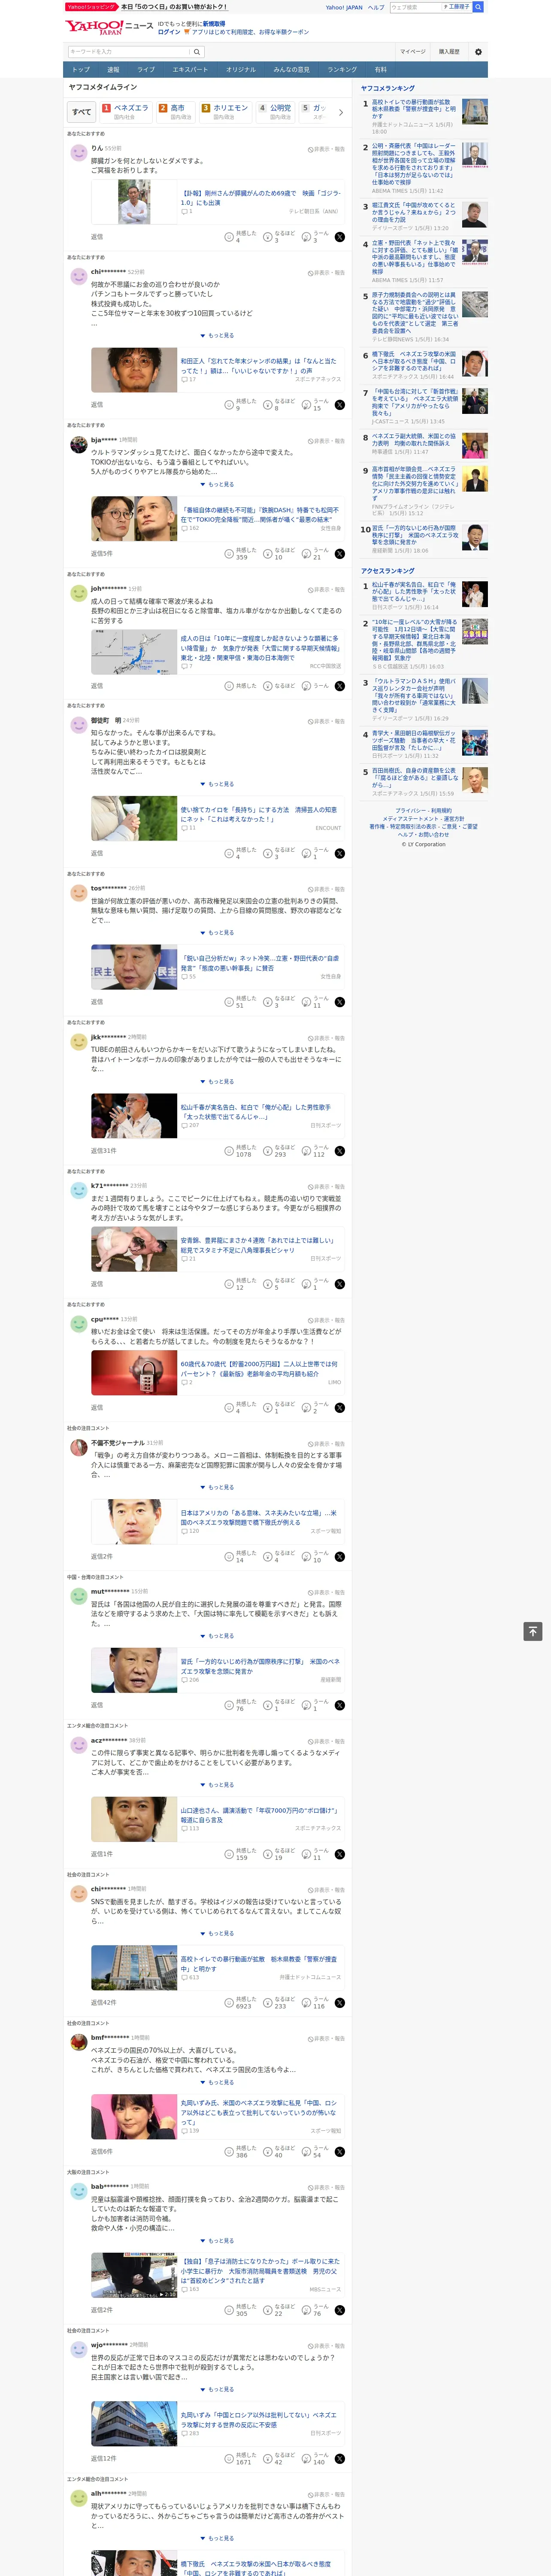The height and width of the screenshot is (2576, 551).
Task: Click なるほど icon on りん's comment
Action: coord(268,237)
